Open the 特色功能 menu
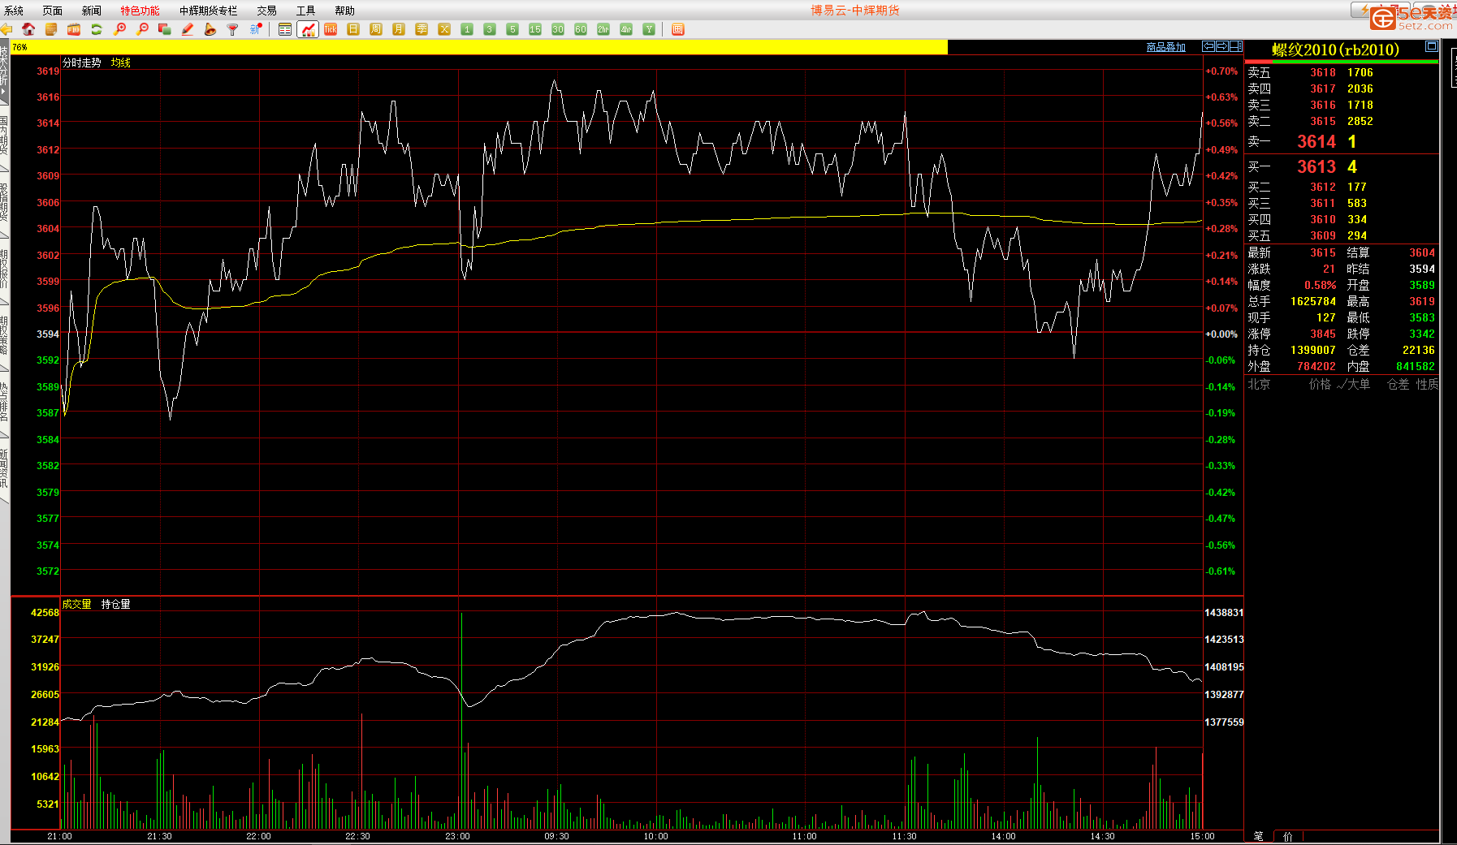Screen dimensions: 1457x845 pyautogui.click(x=141, y=11)
